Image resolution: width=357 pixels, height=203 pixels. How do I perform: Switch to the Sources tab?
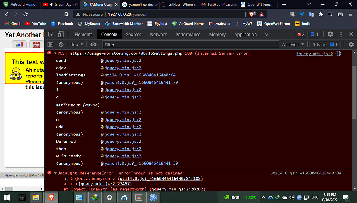pos(134,35)
